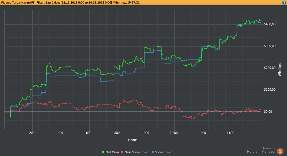
Task: Toggle the Net Won legend entry
Action: pos(110,152)
